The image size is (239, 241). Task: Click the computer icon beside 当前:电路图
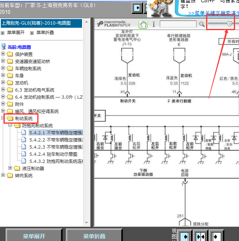point(4,46)
